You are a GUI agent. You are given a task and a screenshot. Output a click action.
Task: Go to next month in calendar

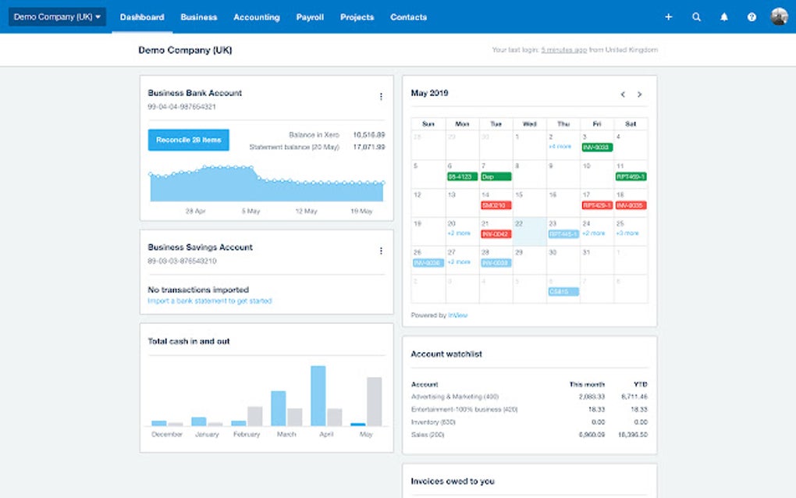(x=640, y=94)
